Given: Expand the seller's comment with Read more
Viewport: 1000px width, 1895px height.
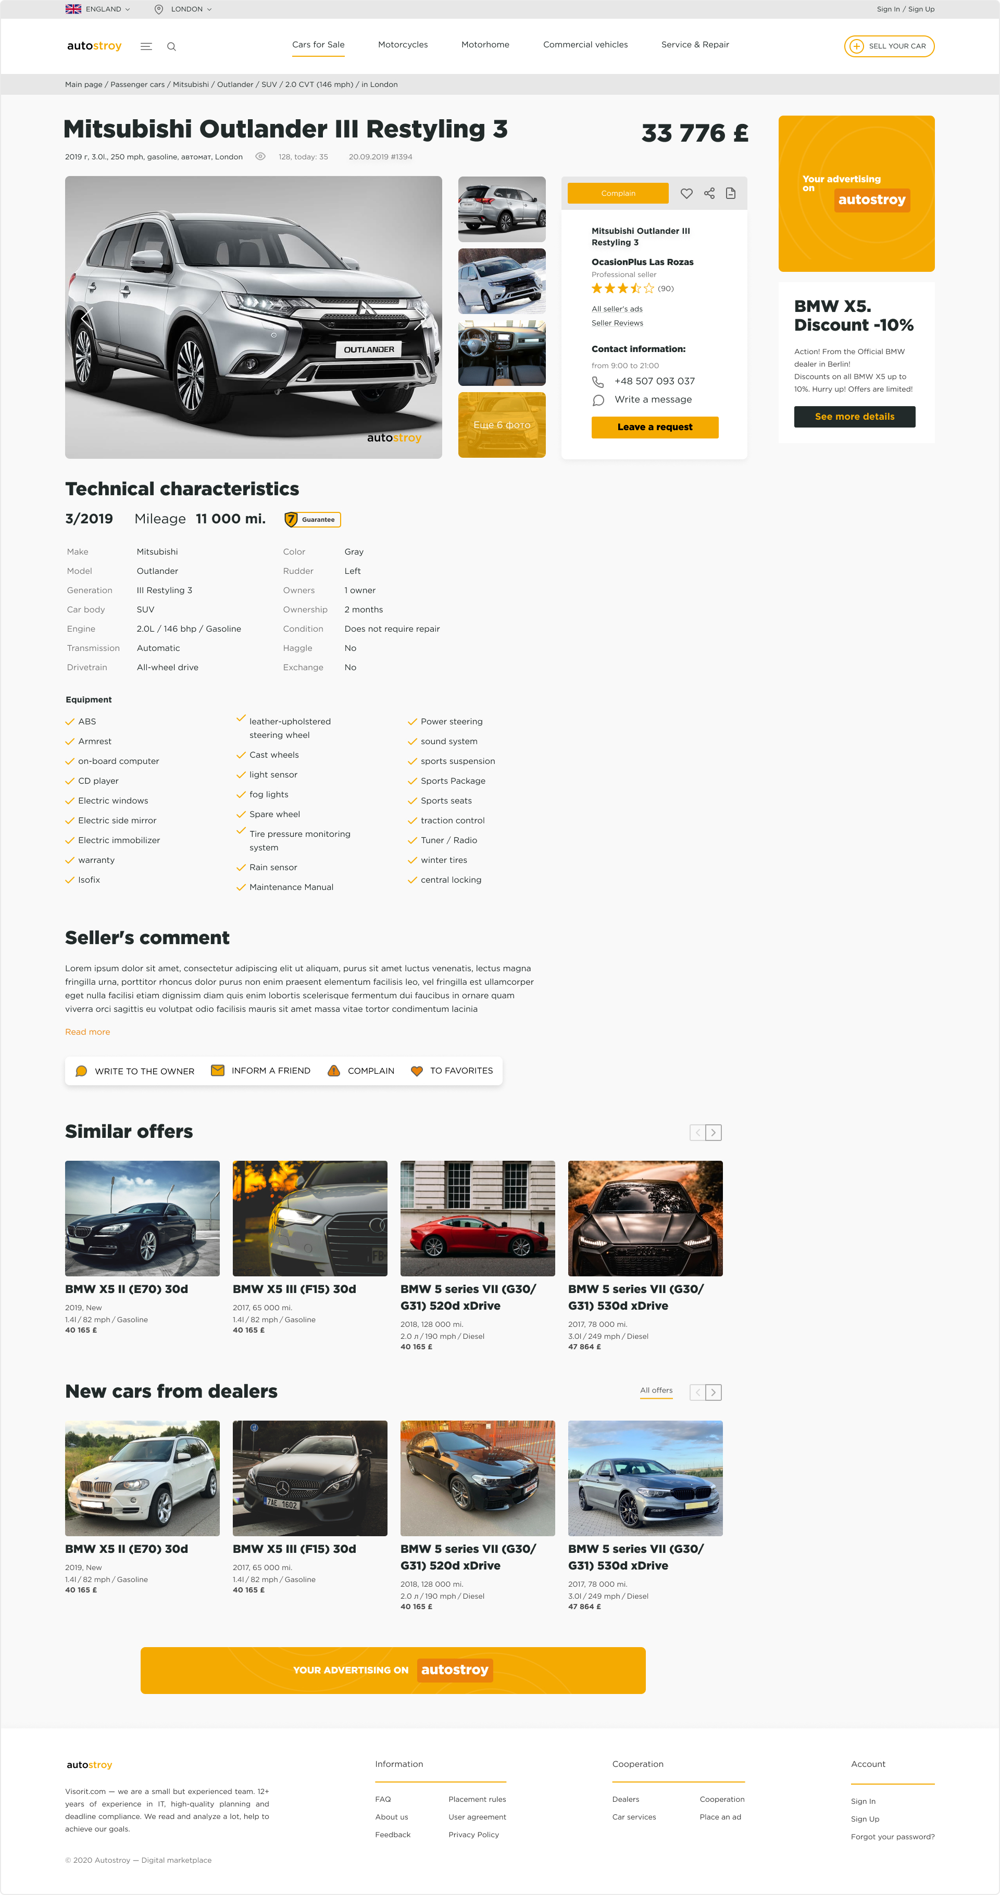Looking at the screenshot, I should [x=87, y=1032].
